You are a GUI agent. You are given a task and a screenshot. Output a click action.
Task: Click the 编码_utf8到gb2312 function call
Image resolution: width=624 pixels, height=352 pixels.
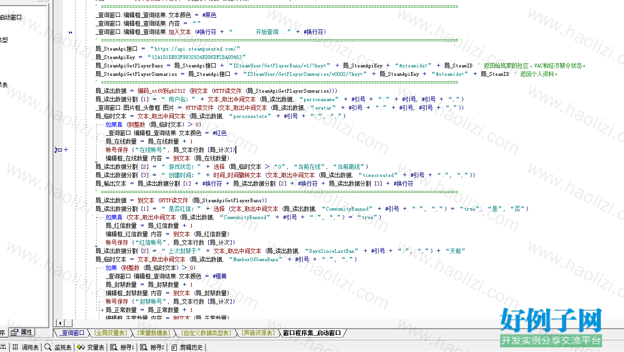click(x=163, y=91)
